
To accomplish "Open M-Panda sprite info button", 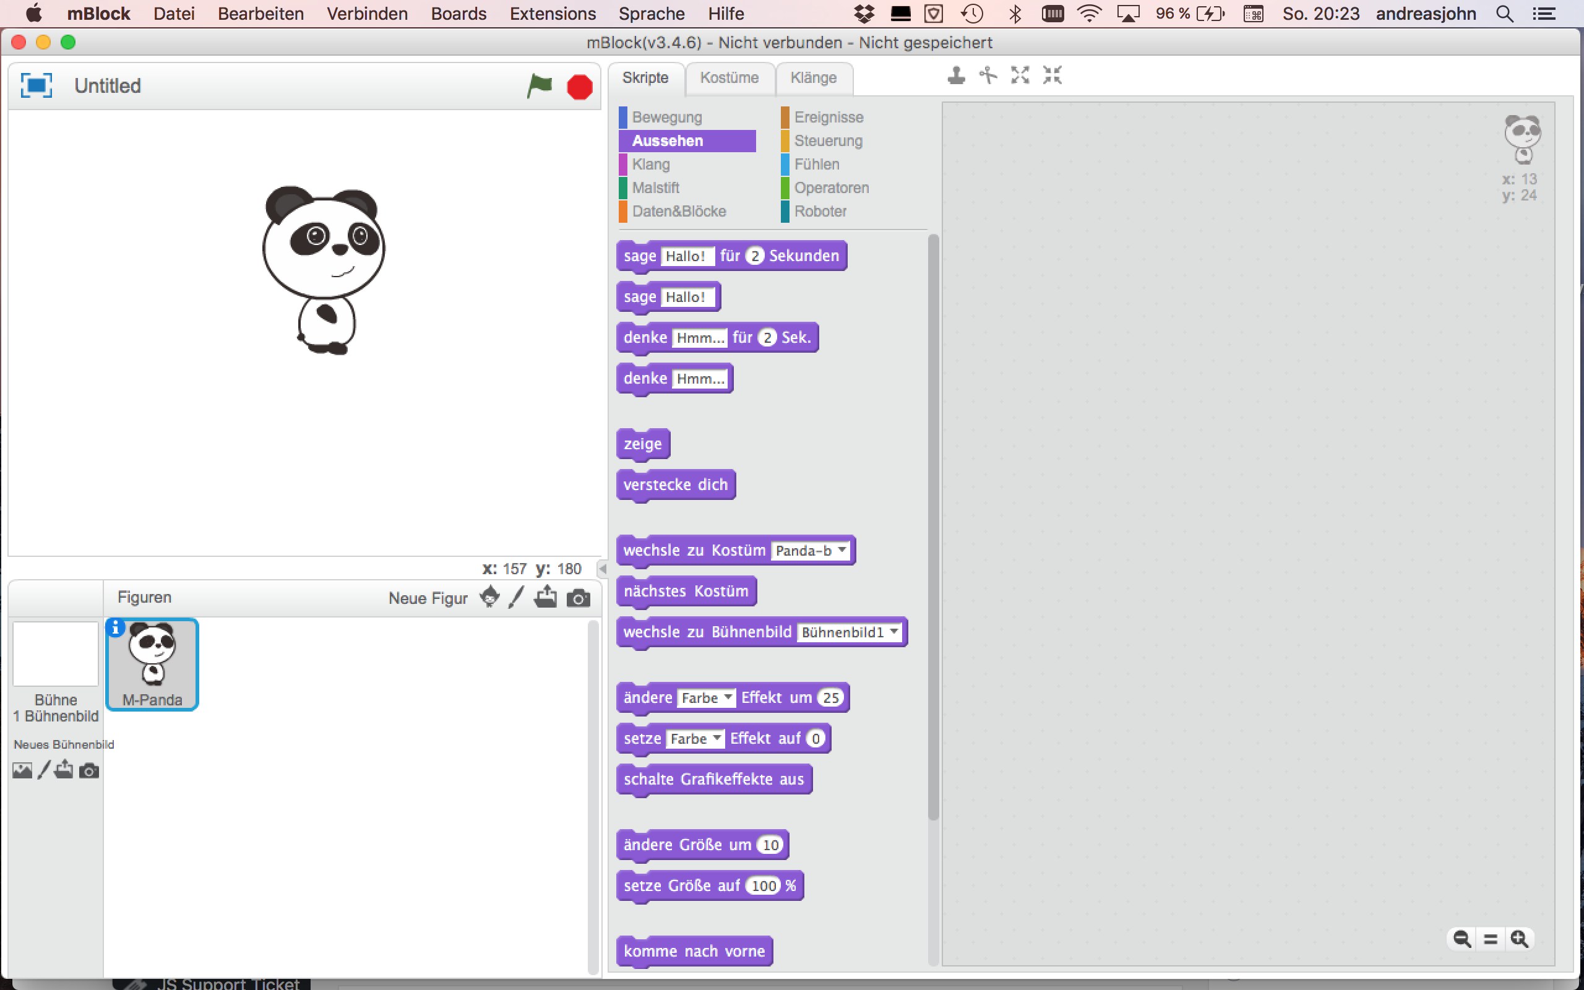I will coord(115,627).
